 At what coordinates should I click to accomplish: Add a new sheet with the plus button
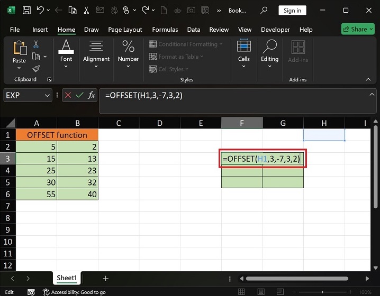coord(105,279)
